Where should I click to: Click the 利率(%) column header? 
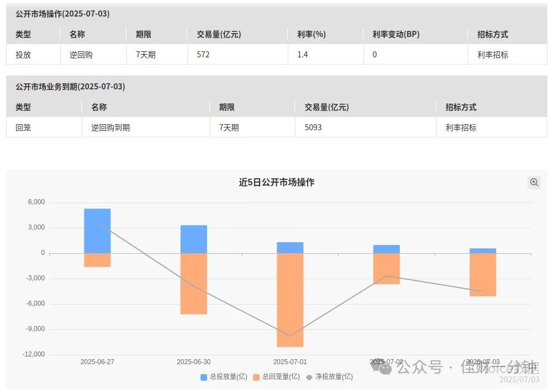tap(312, 34)
